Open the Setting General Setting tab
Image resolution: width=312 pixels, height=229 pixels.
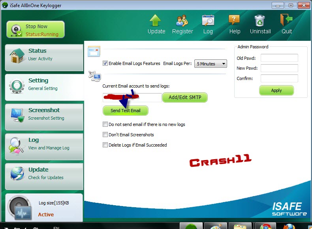click(44, 87)
